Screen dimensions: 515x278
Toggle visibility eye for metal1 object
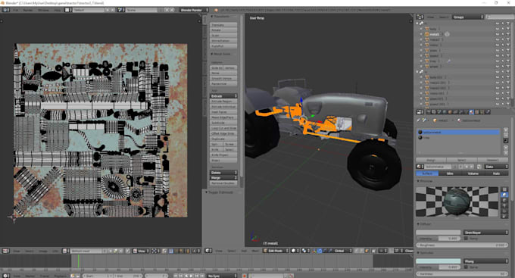click(x=498, y=34)
